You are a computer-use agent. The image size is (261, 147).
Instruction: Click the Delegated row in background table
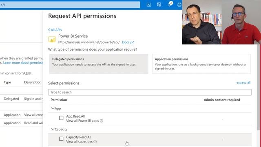[22, 99]
